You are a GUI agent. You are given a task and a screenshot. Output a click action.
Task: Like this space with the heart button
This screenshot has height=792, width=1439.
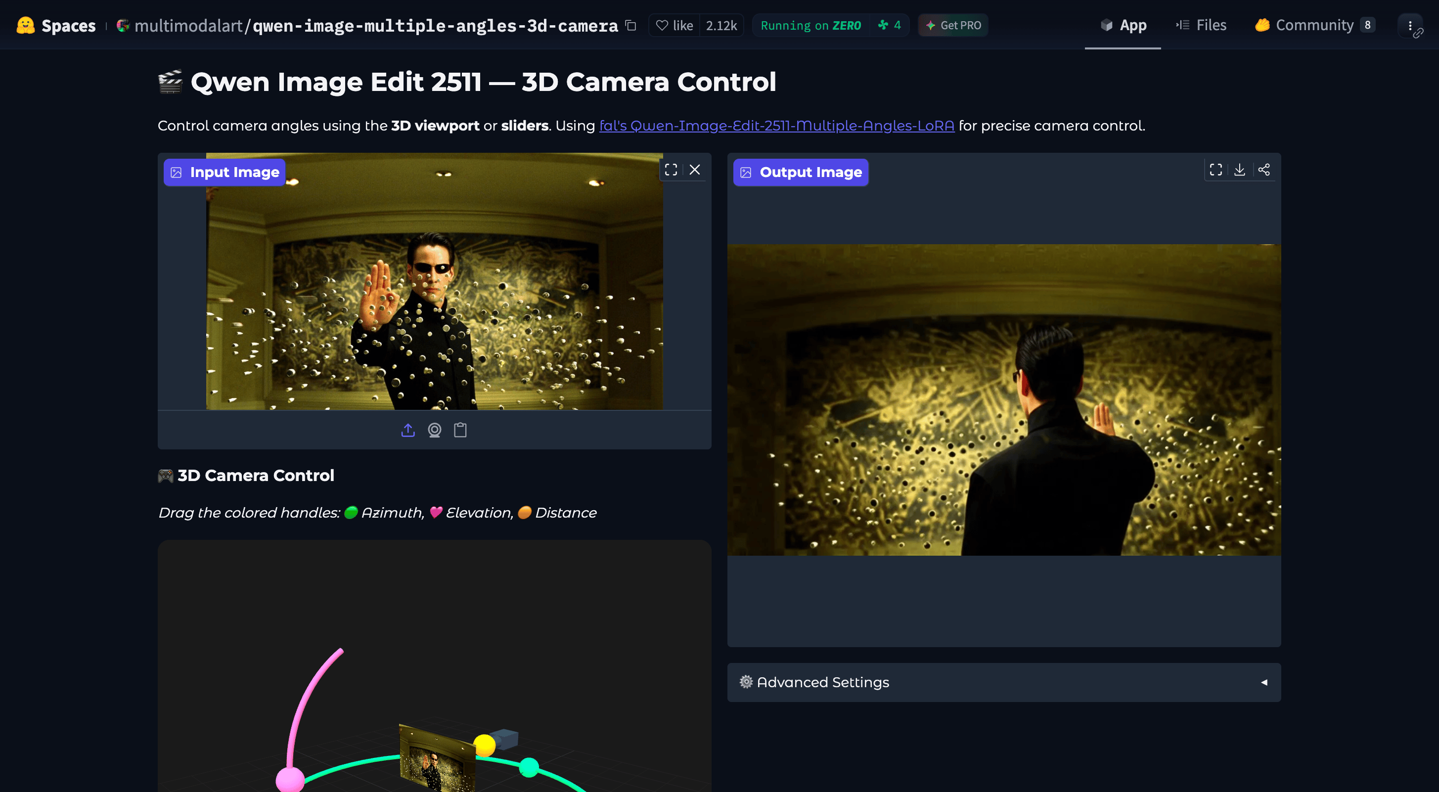(674, 26)
